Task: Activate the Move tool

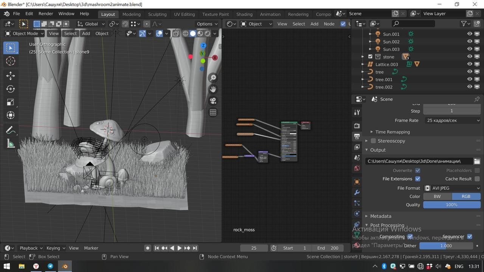Action: pyautogui.click(x=11, y=76)
